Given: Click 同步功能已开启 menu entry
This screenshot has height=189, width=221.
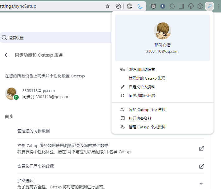Looking at the screenshot, I should pyautogui.click(x=162, y=96).
